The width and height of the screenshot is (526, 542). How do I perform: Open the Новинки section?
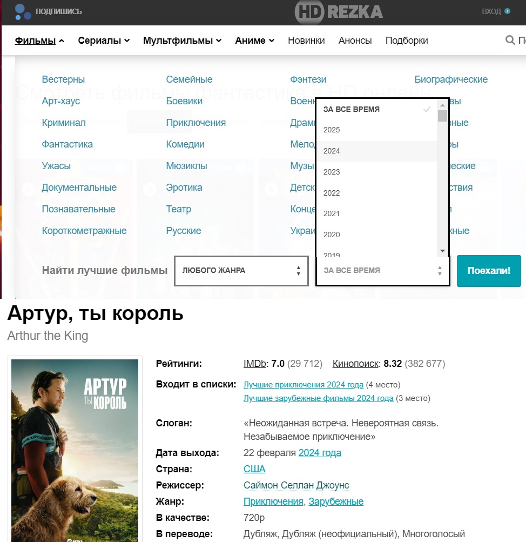pyautogui.click(x=306, y=41)
